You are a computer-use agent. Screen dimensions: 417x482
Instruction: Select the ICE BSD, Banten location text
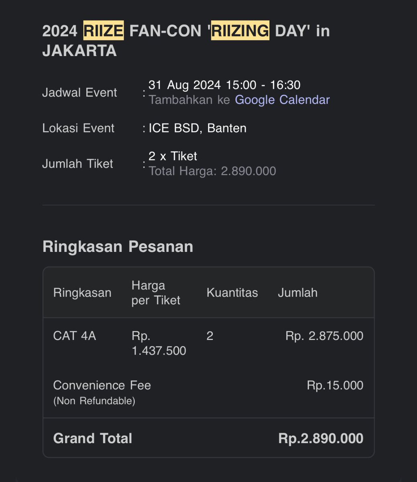pyautogui.click(x=197, y=128)
